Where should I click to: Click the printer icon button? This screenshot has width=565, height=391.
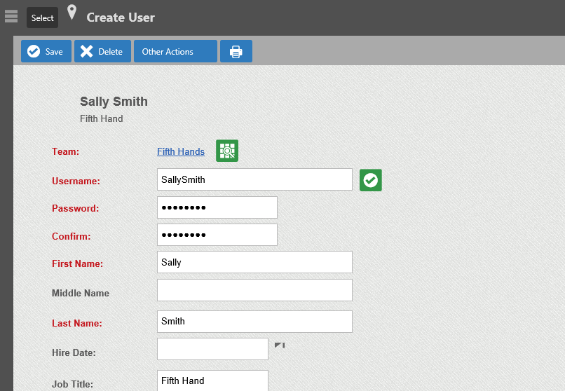(236, 51)
